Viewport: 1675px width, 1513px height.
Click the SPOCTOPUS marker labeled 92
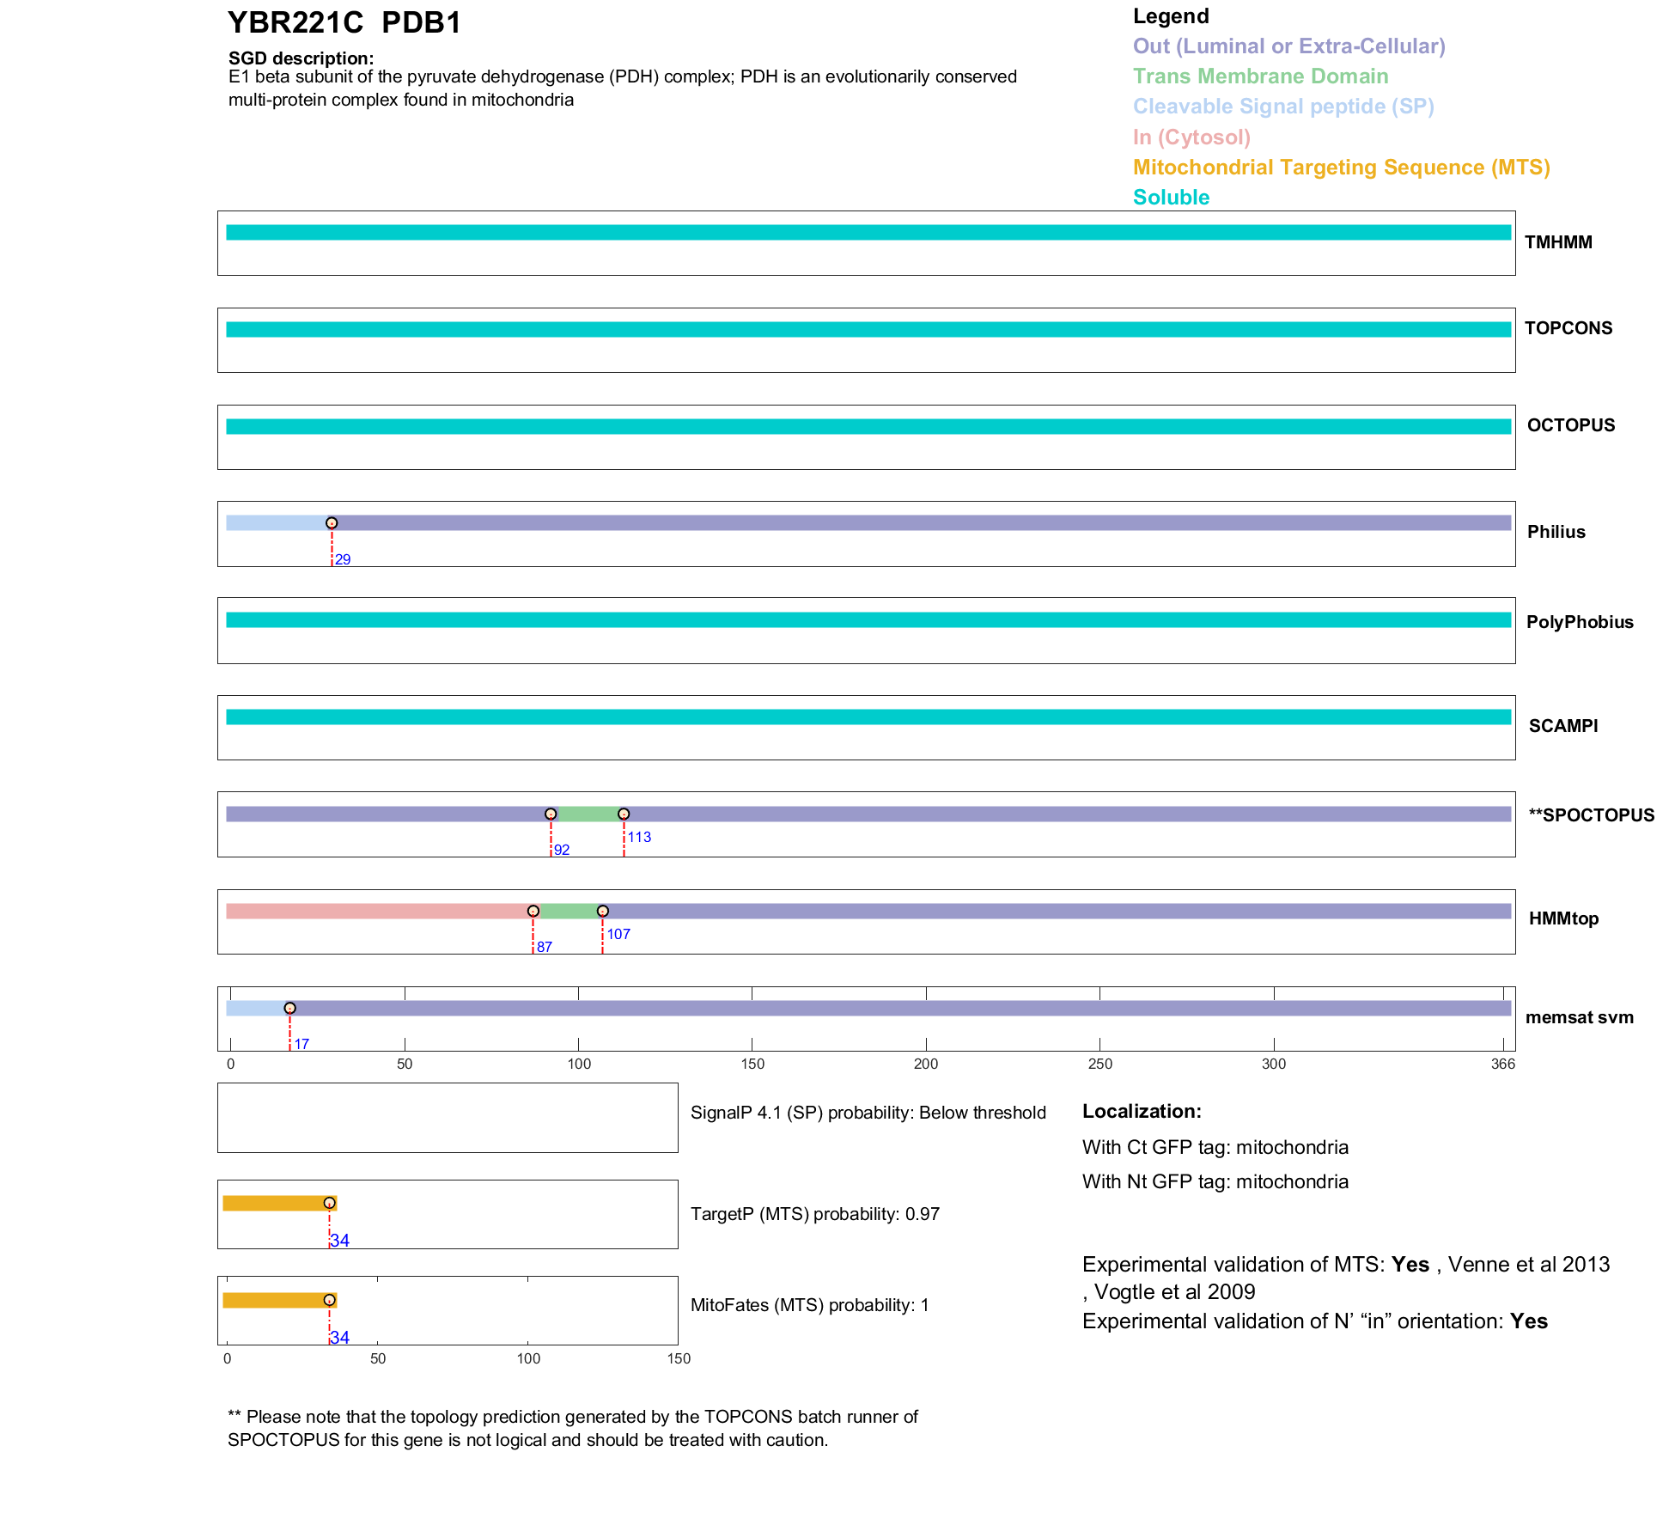pyautogui.click(x=551, y=814)
